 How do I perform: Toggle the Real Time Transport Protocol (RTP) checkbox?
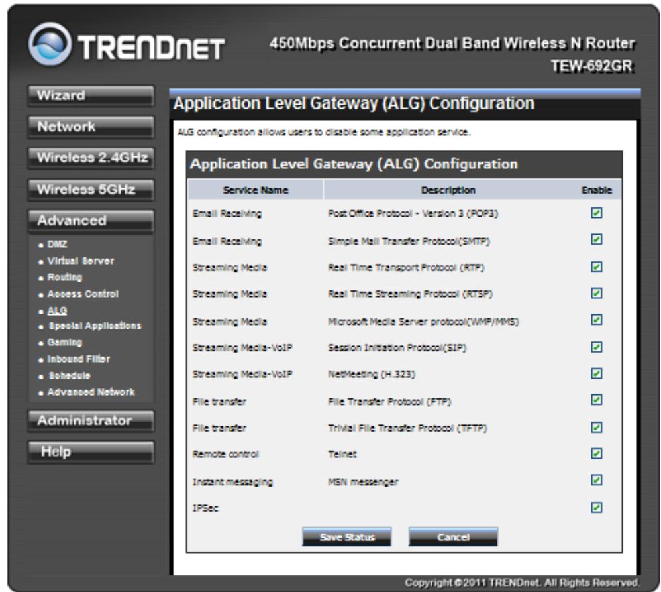[596, 267]
